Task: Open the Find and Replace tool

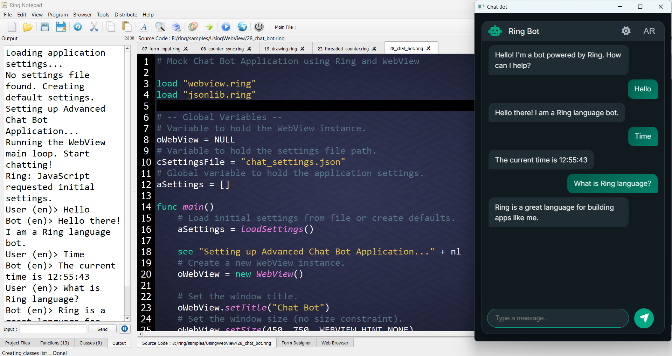Action: coord(160,27)
